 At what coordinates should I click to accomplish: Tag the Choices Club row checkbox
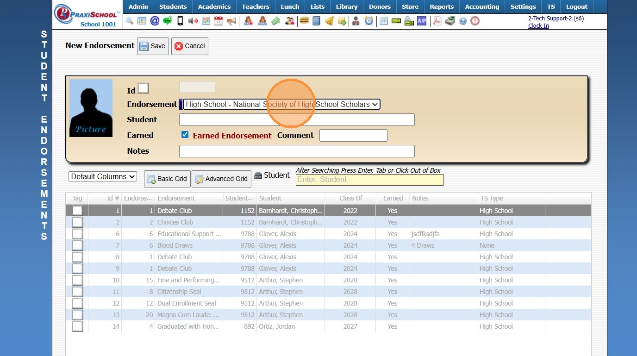[77, 222]
